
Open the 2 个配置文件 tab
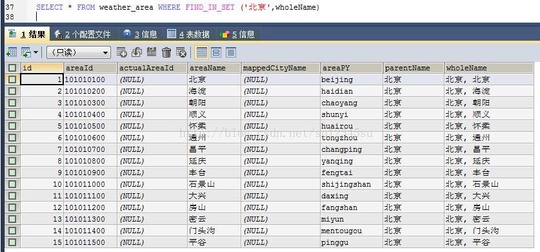point(83,34)
